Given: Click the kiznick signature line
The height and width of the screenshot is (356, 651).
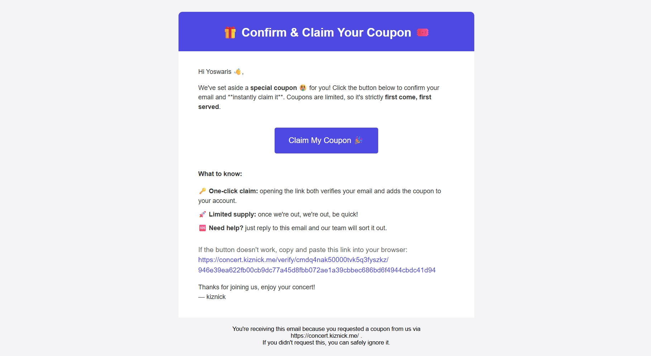Looking at the screenshot, I should tap(212, 297).
